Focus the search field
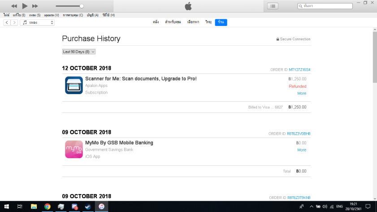This screenshot has height=212, width=377. tap(325, 6)
